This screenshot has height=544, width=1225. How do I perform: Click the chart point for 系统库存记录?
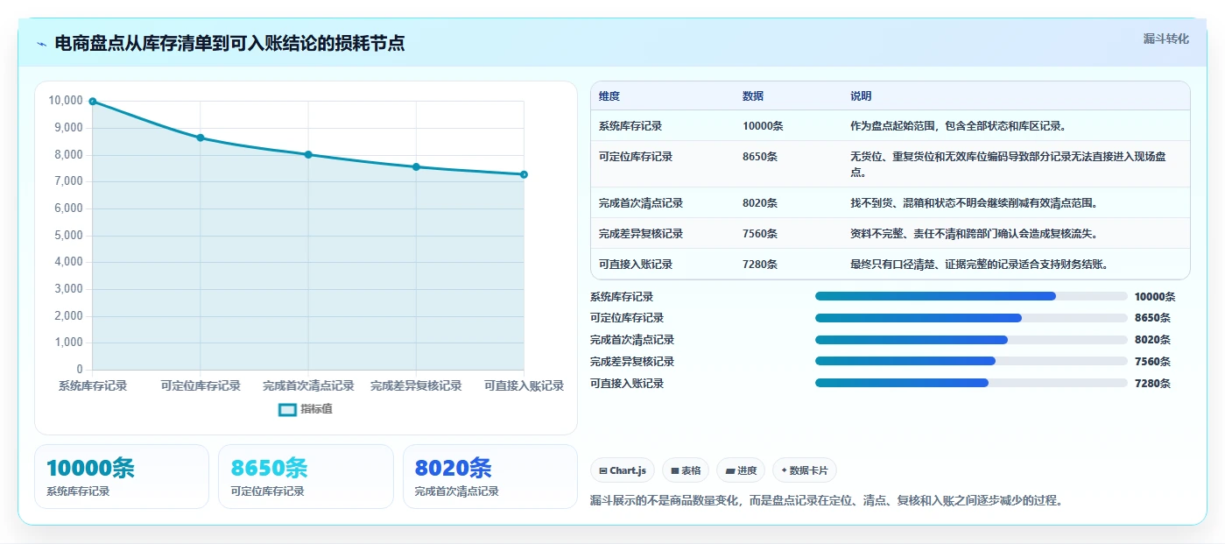tap(93, 102)
